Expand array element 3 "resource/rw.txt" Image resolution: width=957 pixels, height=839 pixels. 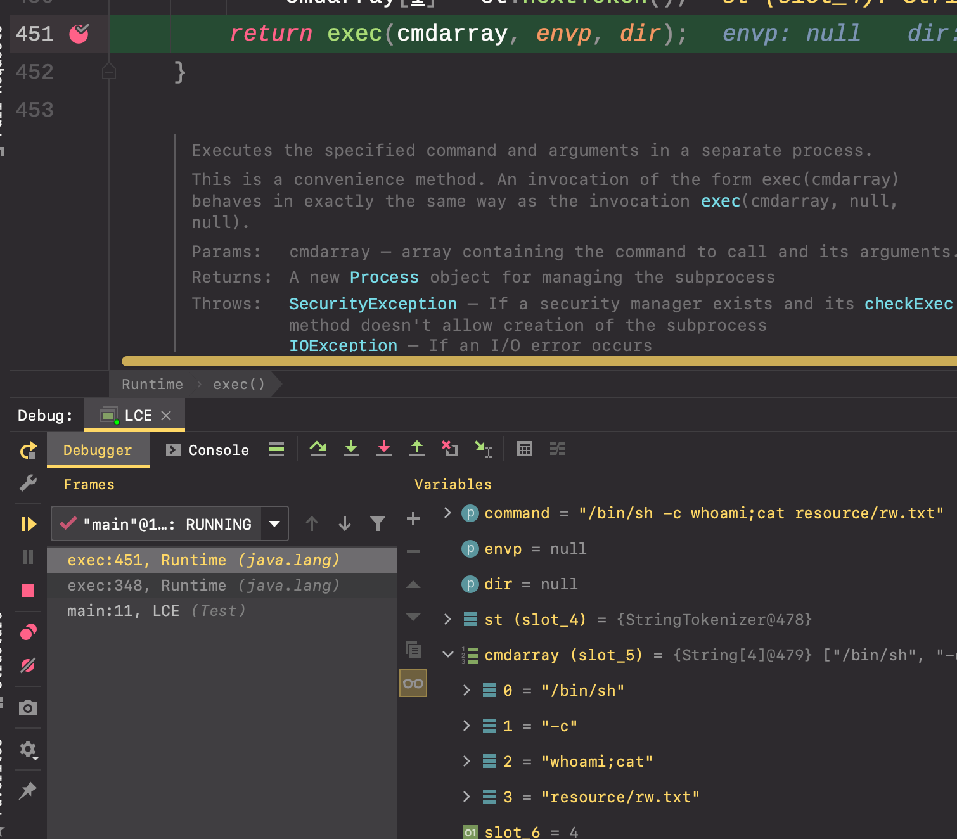[467, 797]
